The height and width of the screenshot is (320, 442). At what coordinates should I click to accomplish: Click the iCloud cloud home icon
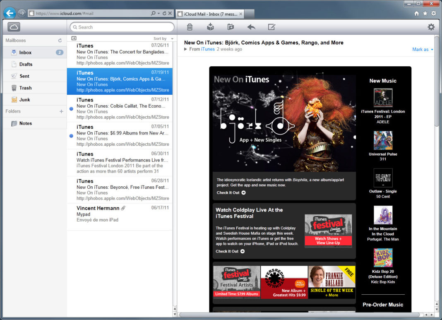14,27
